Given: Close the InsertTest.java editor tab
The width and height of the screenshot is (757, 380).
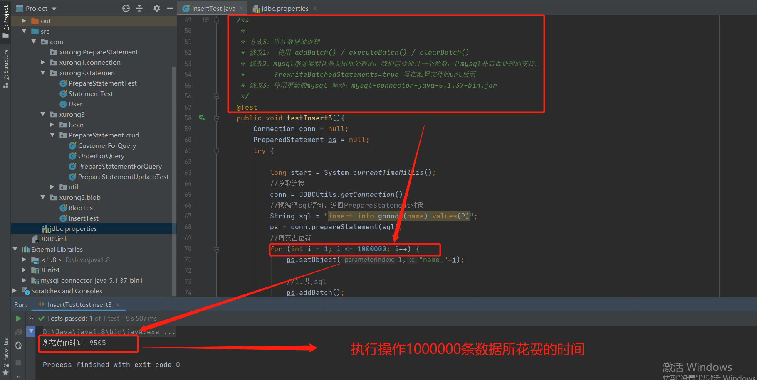Looking at the screenshot, I should click(x=241, y=8).
